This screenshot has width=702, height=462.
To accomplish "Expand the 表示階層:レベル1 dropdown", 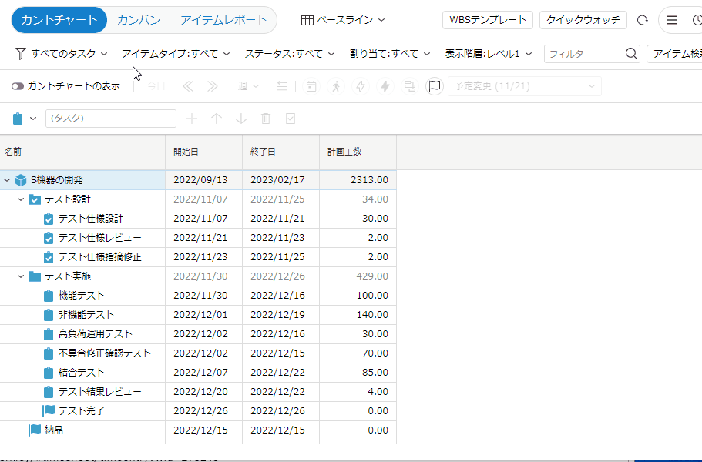I will [x=489, y=54].
